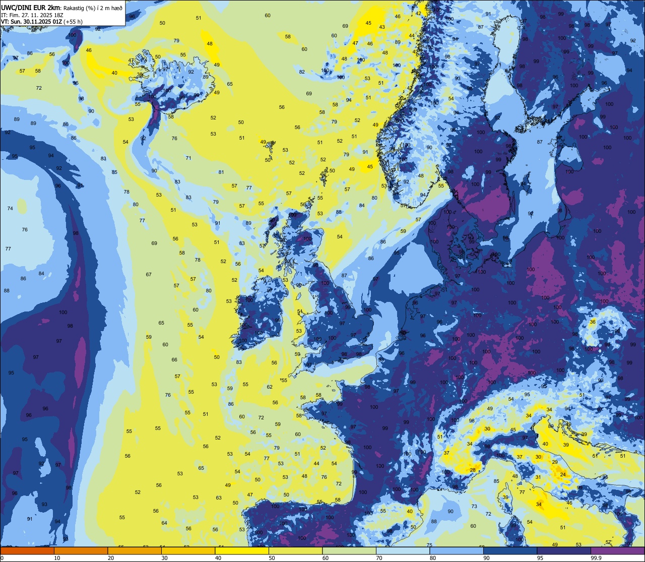Click the 30–40% amber legend swatch
This screenshot has width=645, height=562.
click(x=188, y=550)
